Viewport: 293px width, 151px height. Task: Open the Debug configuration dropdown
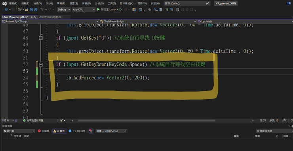[64, 10]
